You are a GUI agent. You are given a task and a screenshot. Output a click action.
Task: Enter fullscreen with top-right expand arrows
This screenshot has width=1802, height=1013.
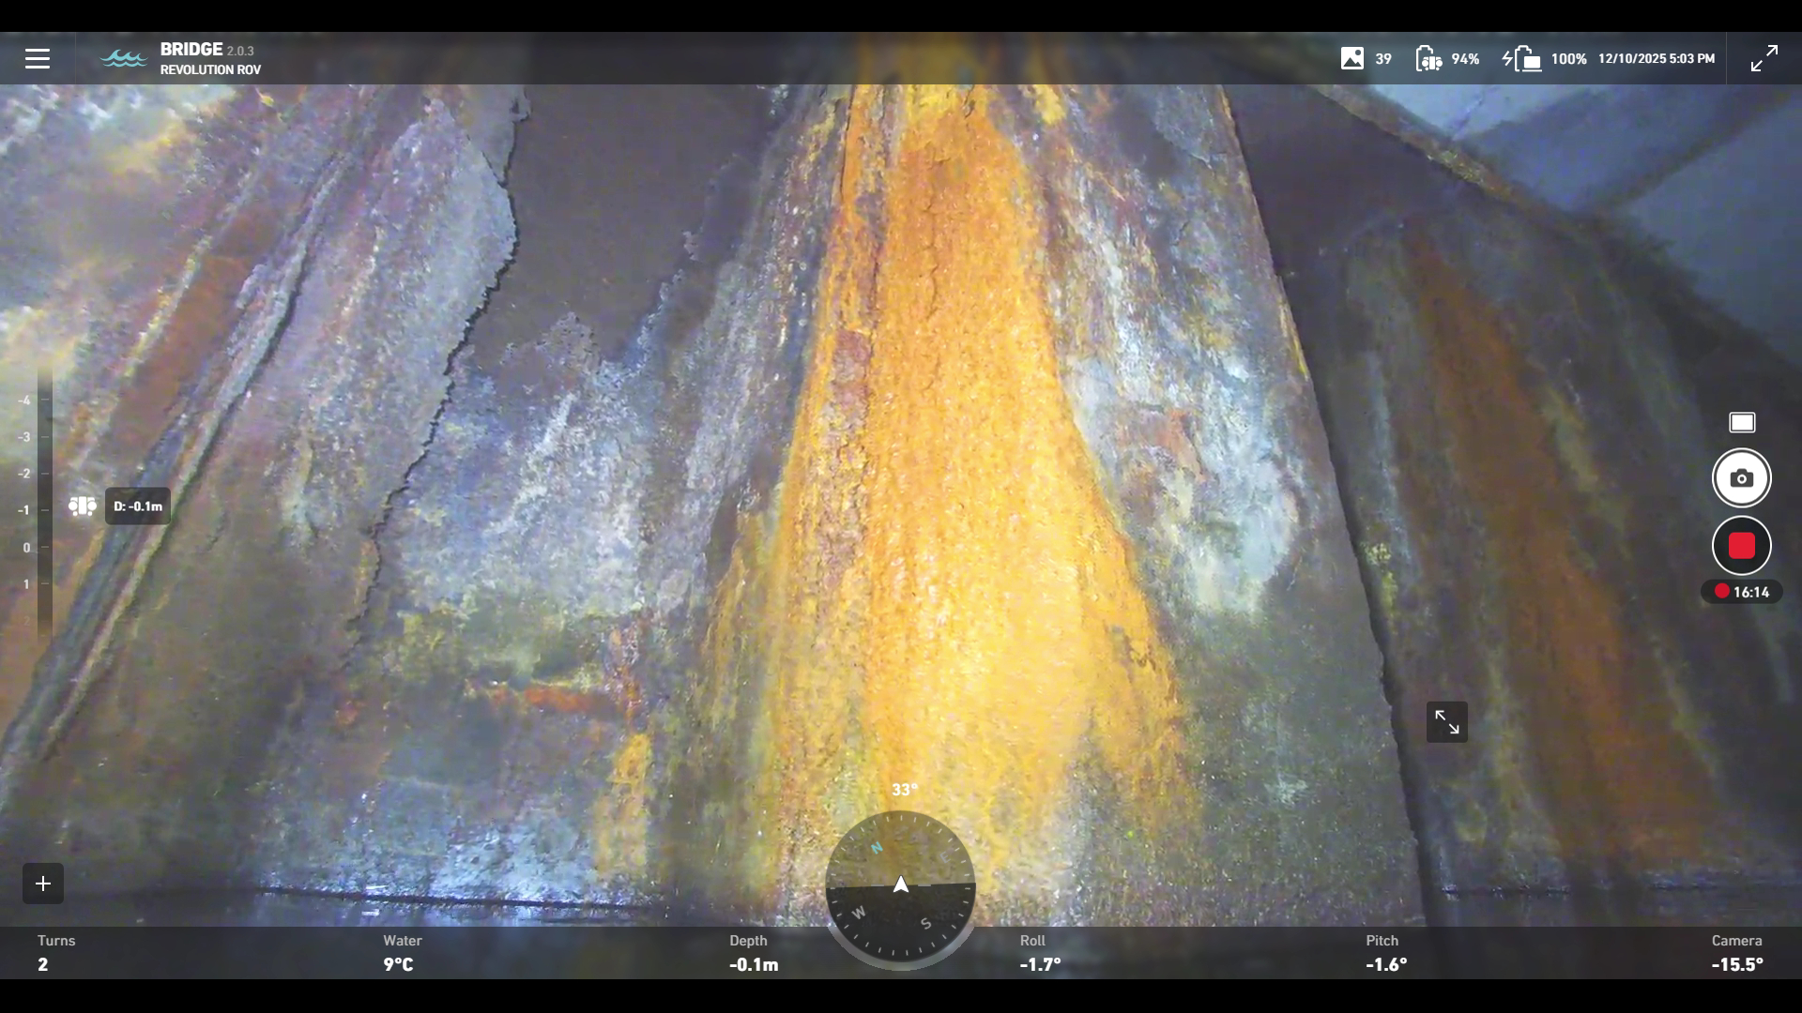[1764, 58]
